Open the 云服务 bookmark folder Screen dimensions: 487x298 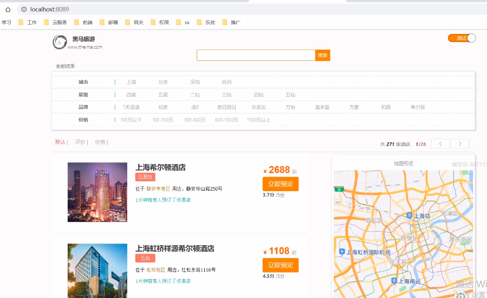pyautogui.click(x=55, y=22)
